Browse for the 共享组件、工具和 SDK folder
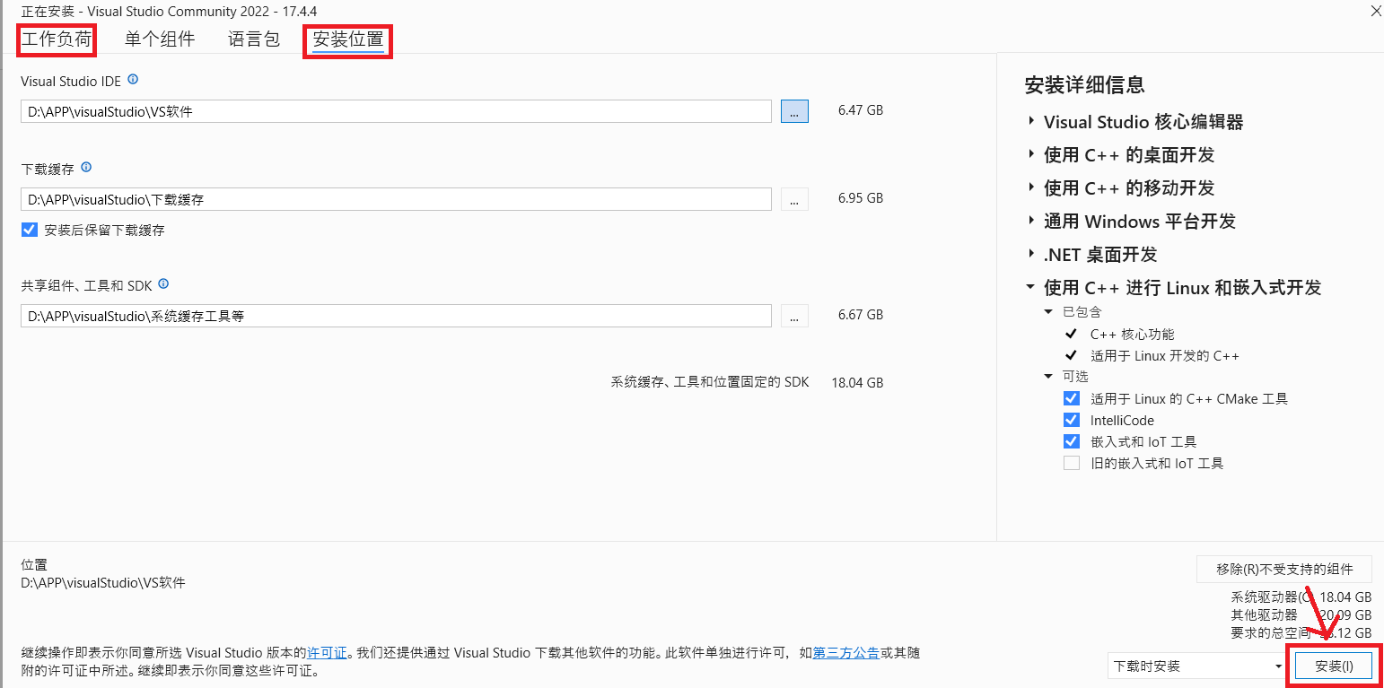 tap(794, 315)
